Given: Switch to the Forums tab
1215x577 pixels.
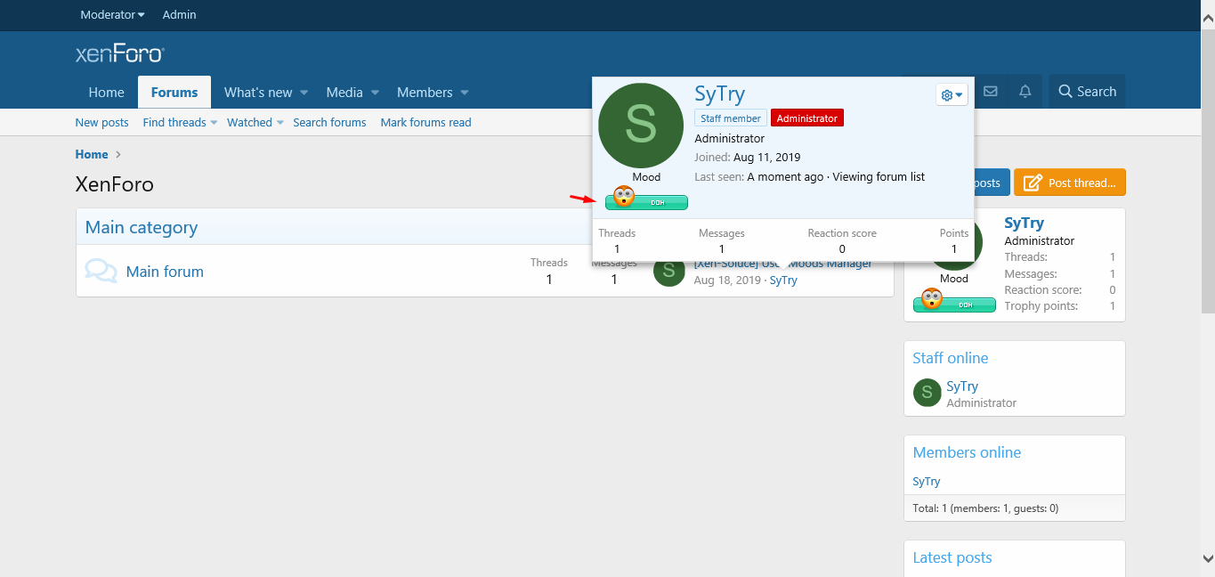Looking at the screenshot, I should [174, 93].
